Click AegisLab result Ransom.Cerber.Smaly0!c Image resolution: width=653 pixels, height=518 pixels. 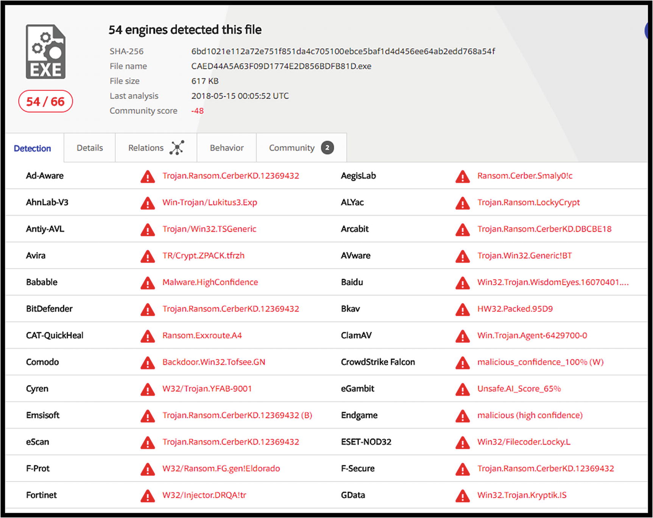[x=525, y=176]
